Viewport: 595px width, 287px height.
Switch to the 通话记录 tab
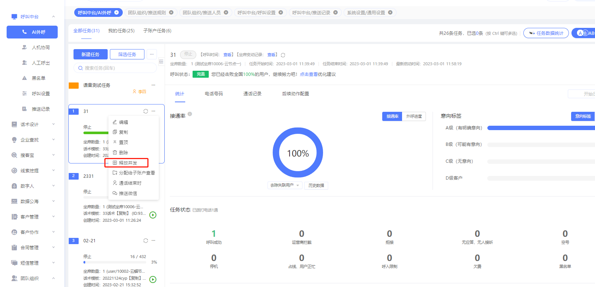[252, 94]
